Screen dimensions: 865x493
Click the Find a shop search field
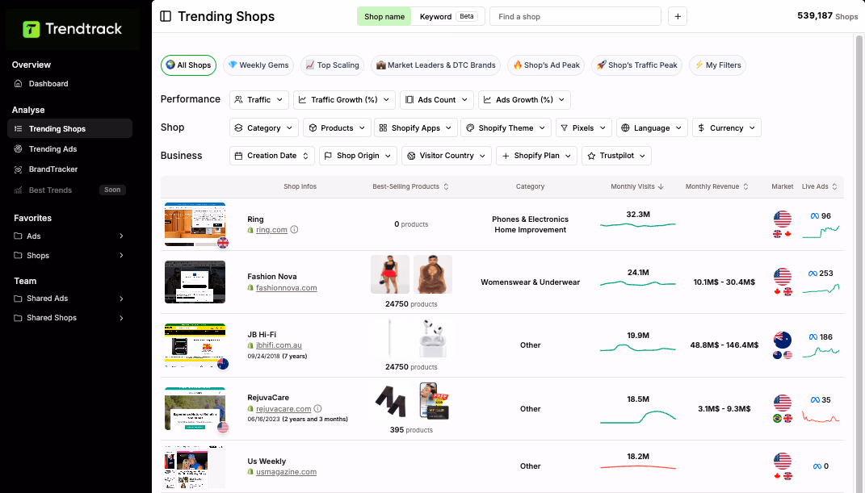(x=575, y=16)
